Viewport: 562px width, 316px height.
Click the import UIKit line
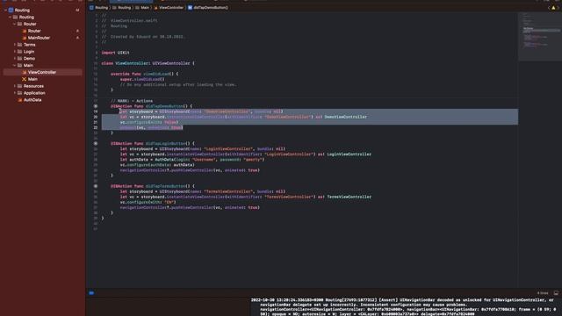(115, 53)
